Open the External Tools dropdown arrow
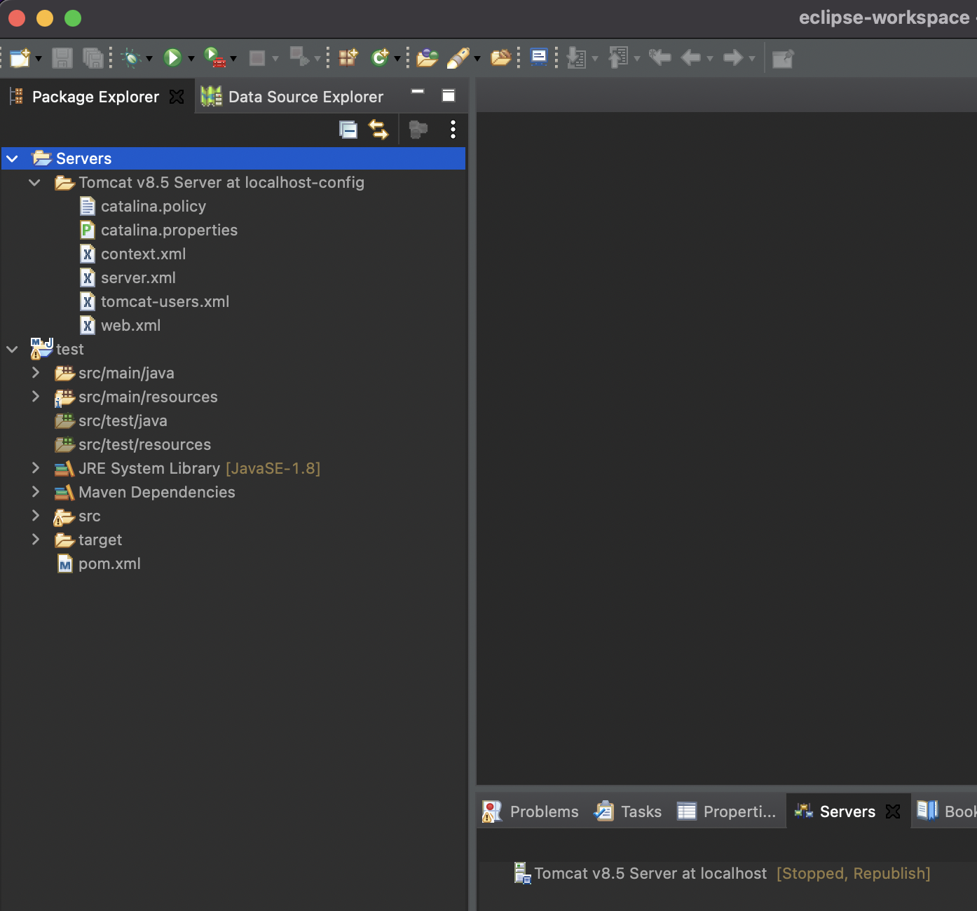Image resolution: width=977 pixels, height=911 pixels. click(233, 59)
